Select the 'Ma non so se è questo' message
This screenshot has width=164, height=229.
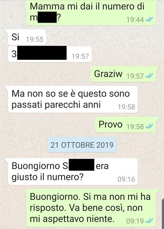[73, 99]
